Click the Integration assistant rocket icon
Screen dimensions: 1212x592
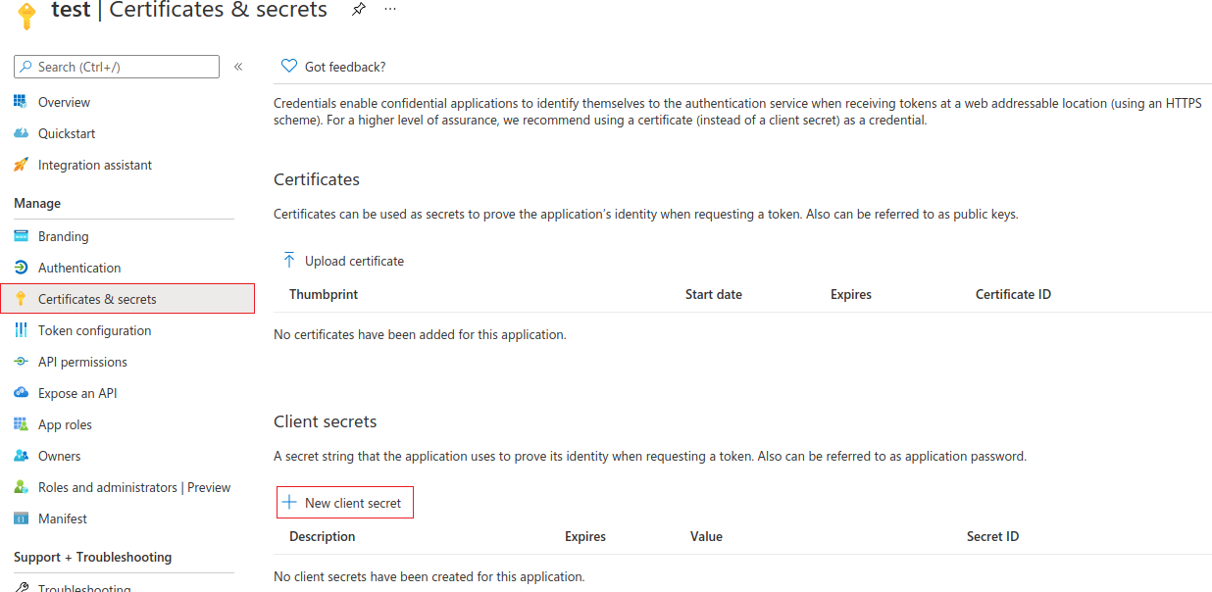click(x=21, y=165)
